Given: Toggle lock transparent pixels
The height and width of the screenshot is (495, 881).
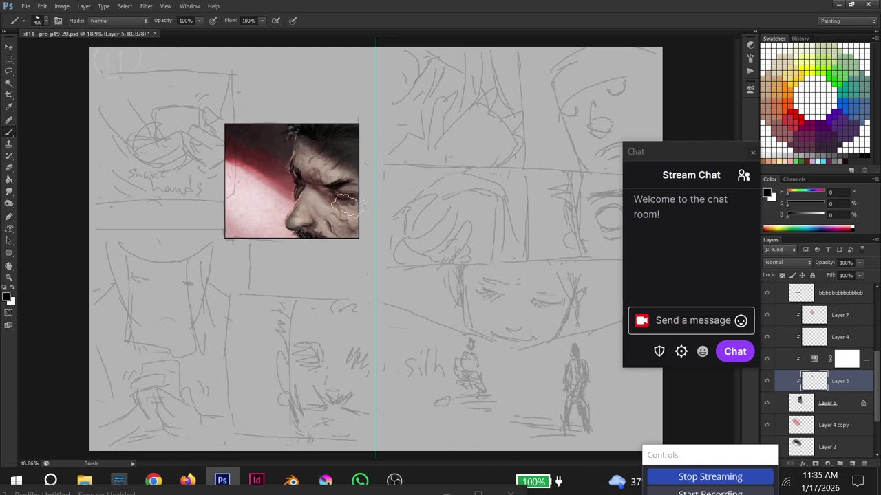Looking at the screenshot, I should (x=782, y=276).
